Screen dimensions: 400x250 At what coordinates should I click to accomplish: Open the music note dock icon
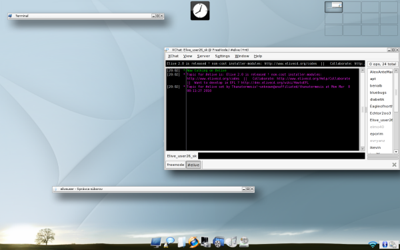[231, 242]
